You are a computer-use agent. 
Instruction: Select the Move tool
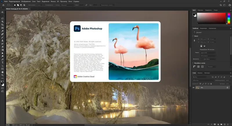(x=3, y=12)
